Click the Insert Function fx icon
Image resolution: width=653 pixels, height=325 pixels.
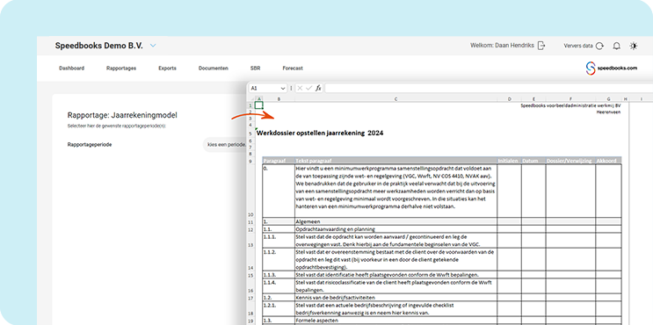pyautogui.click(x=318, y=88)
